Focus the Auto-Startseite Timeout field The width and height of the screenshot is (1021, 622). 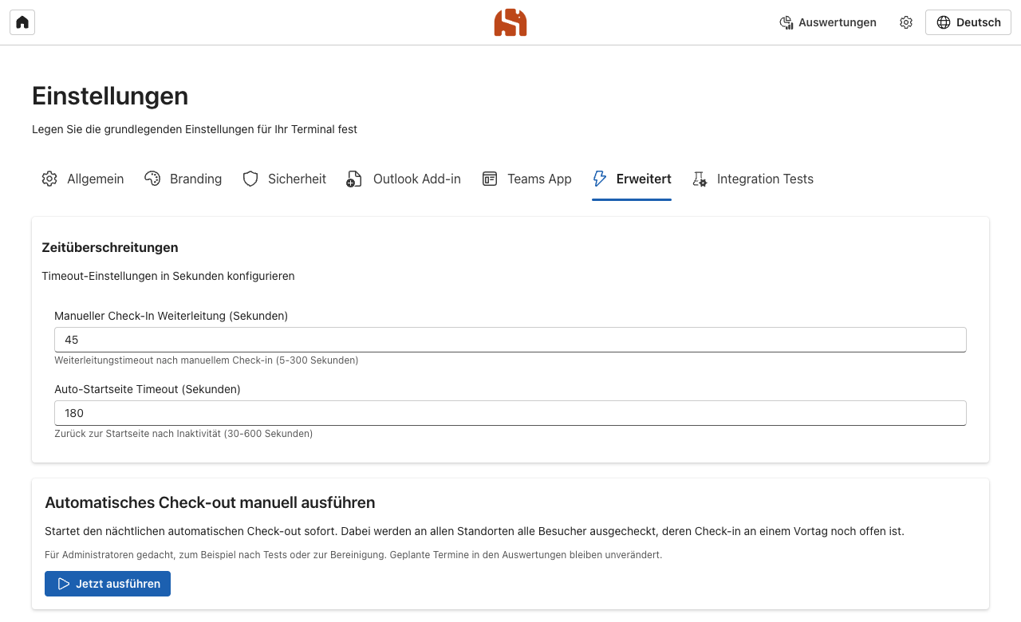click(x=510, y=413)
